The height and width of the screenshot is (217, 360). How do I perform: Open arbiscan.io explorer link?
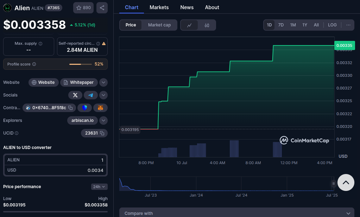click(82, 120)
